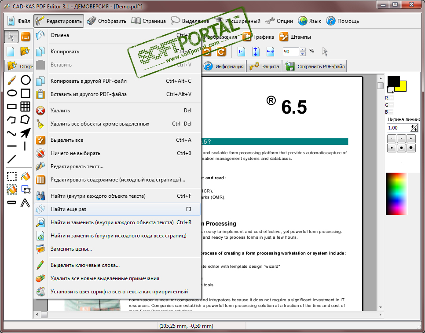Choose Выделить ключевые слова... entry
Screen dimensions: 425x333
tap(117, 265)
